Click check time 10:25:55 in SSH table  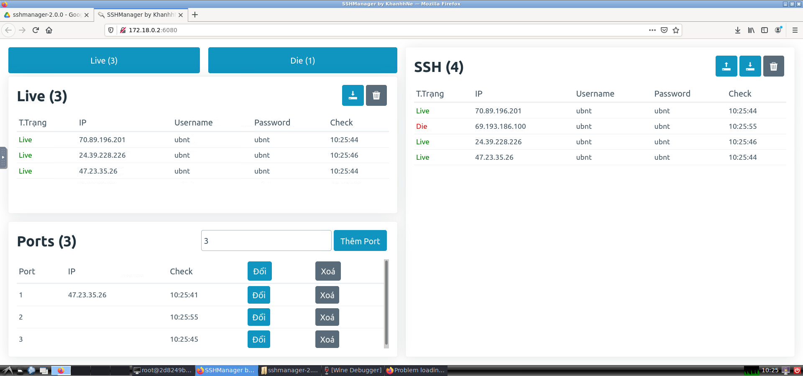click(742, 126)
